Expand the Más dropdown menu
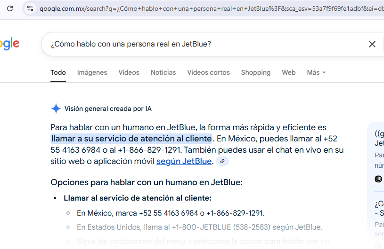This screenshot has height=249, width=384. pyautogui.click(x=316, y=72)
